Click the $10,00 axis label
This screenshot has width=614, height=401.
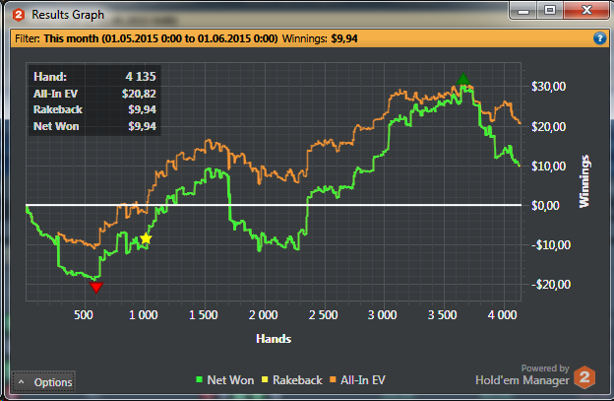pos(549,167)
